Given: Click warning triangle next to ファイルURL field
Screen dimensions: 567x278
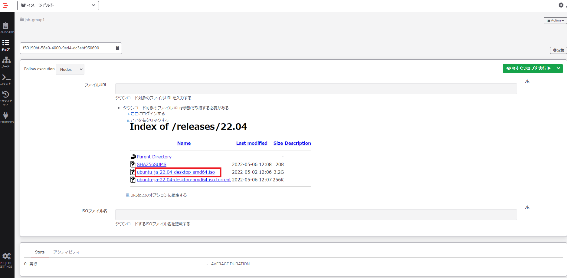Looking at the screenshot, I should click(x=527, y=81).
